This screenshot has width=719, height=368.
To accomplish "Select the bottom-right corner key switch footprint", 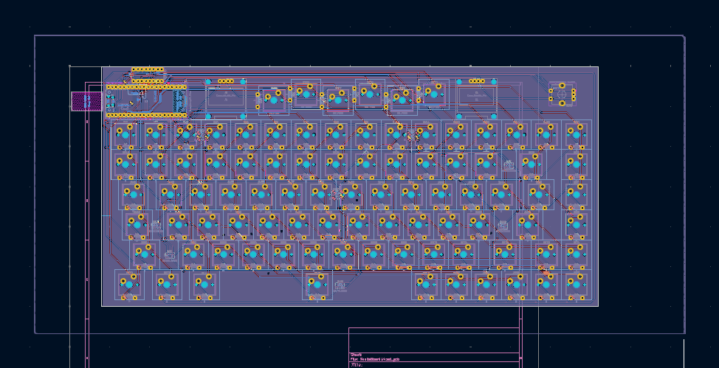I will pyautogui.click(x=577, y=283).
